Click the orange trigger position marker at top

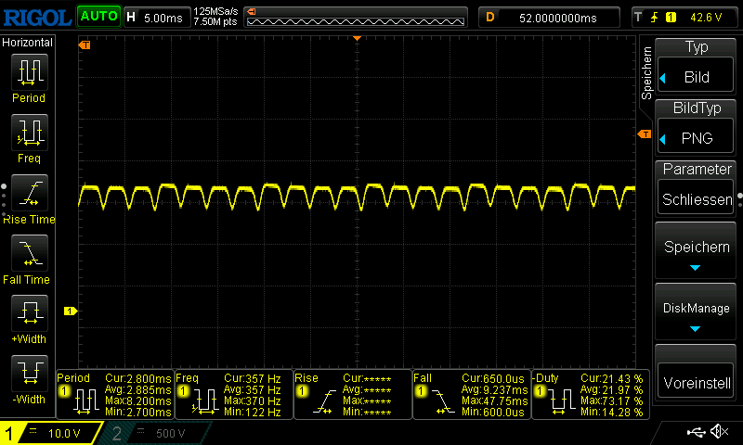[357, 38]
